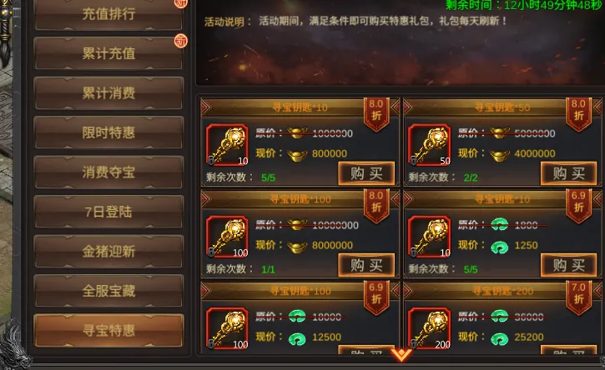Viewport: 605px width, 370px height.
Task: Click the 6.9折 badge on the 1250 jade offer
Action: tap(578, 205)
